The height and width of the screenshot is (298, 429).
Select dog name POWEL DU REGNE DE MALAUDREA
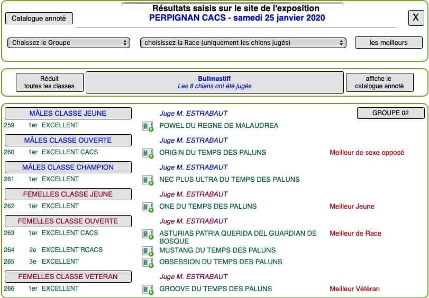click(x=219, y=126)
